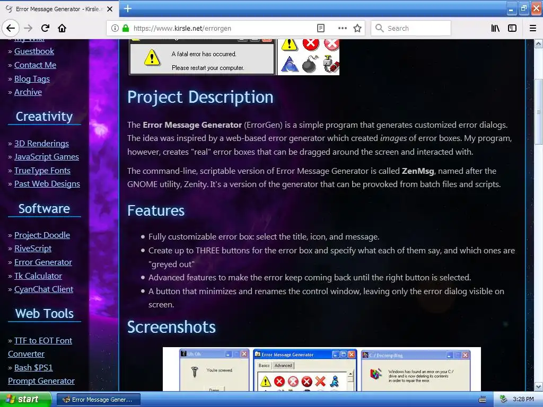Select the Error Message Generator browser tab
Viewport: 543px width, 407px height.
point(59,9)
